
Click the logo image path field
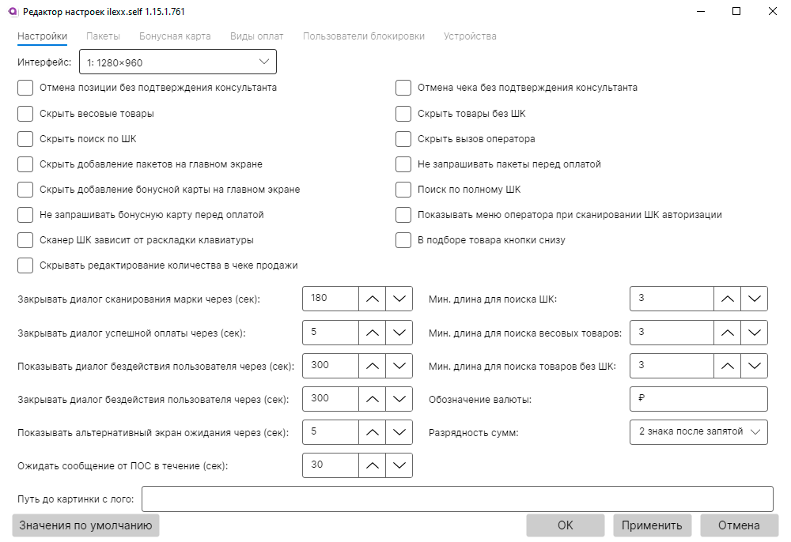coord(456,499)
